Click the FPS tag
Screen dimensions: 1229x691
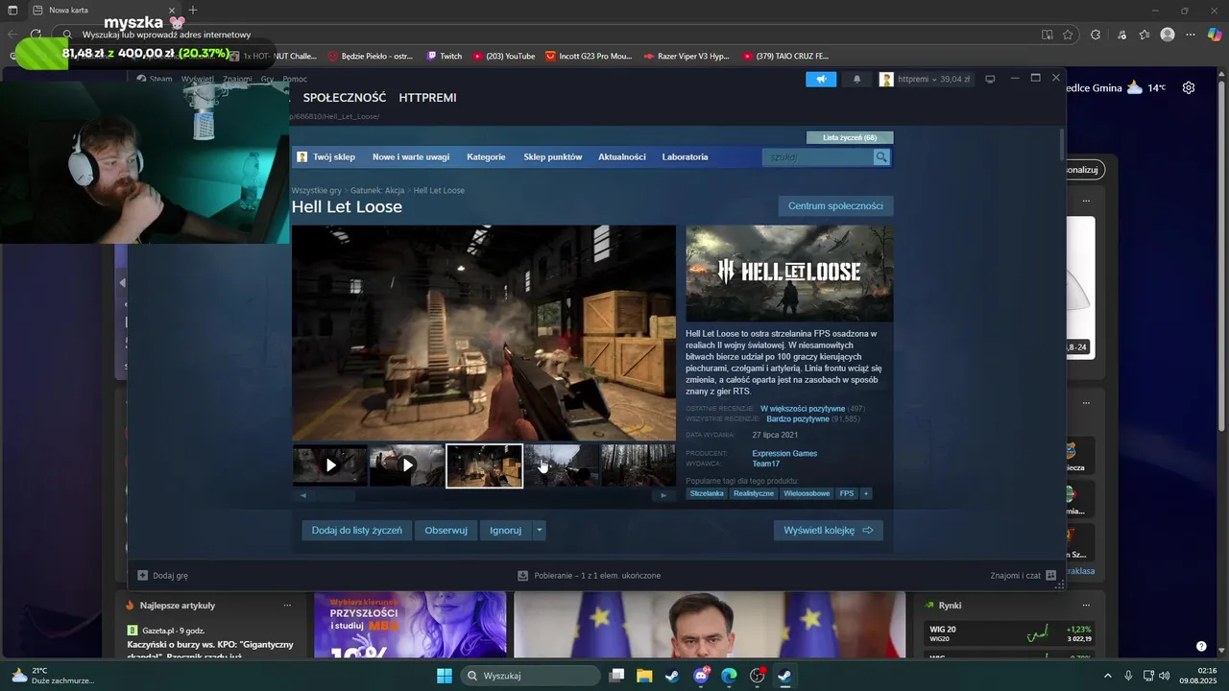click(846, 493)
